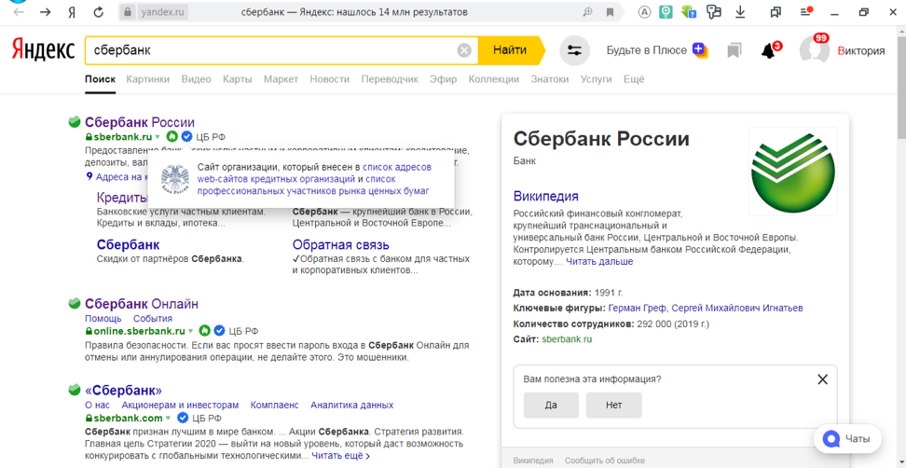Viewport: 906px width, 468px height.
Task: Expand dropdown arrow next to sberbank.ru
Action: click(x=158, y=137)
